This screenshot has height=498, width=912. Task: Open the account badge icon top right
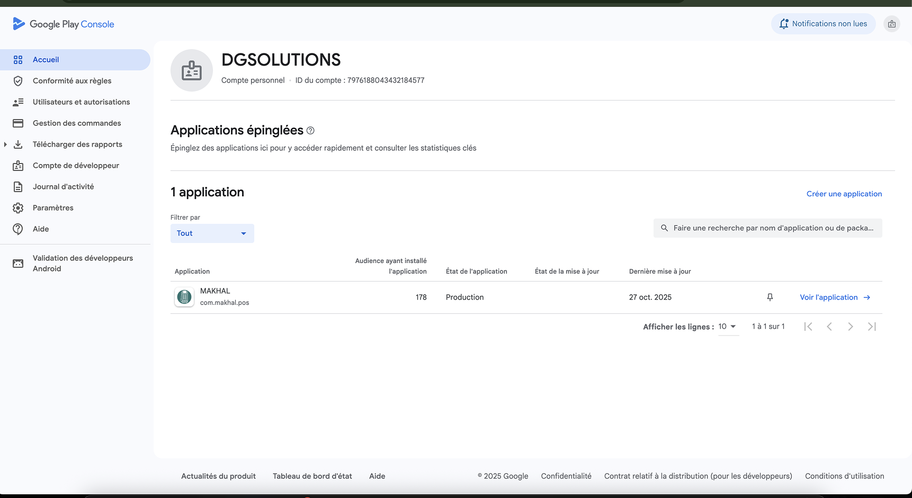click(x=892, y=24)
